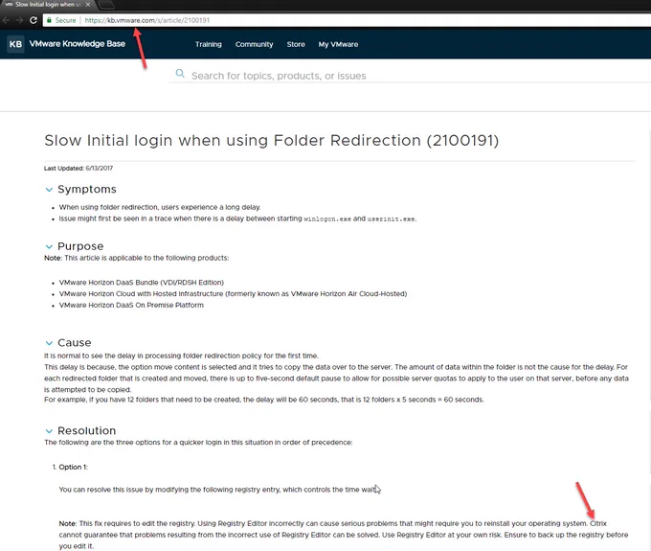Screen dimensions: 651x551
Task: Open the Store menu item
Action: click(296, 44)
